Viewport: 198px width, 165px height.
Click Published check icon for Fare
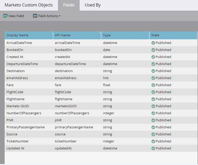point(153,85)
